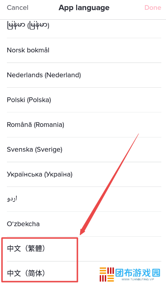Select Nederlands (Nederland) language

click(84, 75)
